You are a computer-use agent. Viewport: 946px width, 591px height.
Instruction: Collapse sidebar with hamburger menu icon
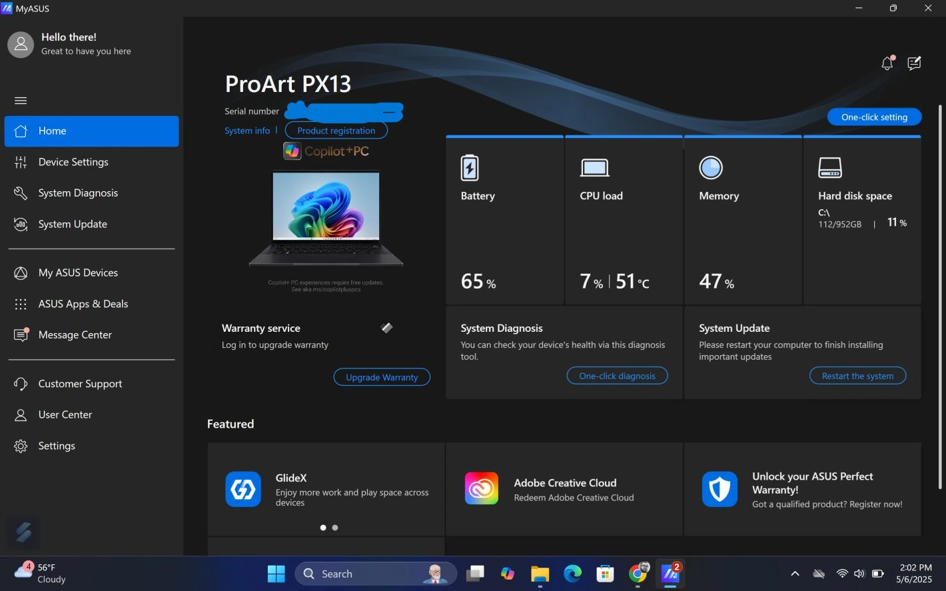click(x=21, y=101)
